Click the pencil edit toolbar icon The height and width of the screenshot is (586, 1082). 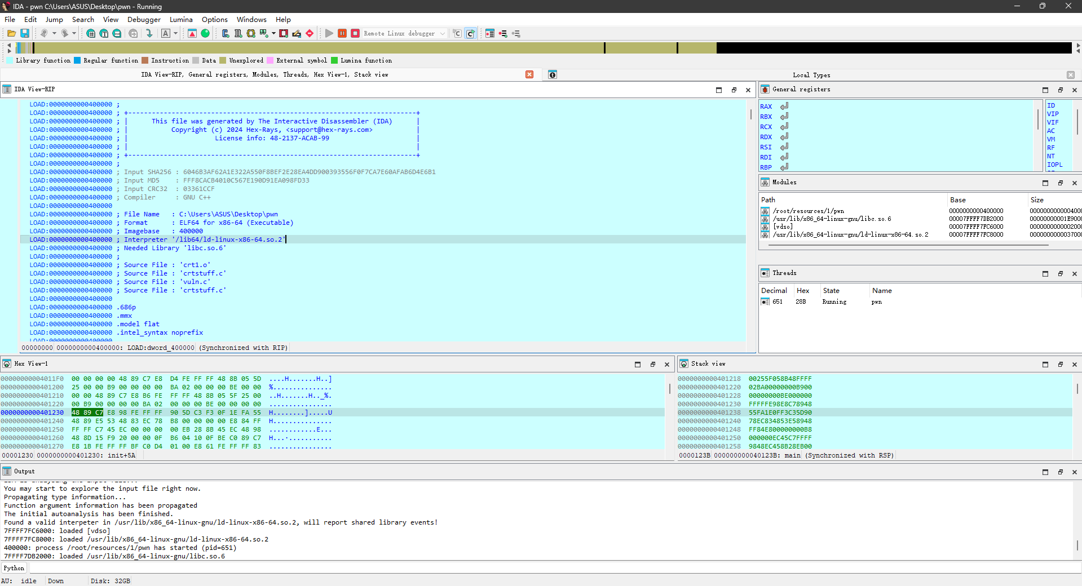coord(297,34)
